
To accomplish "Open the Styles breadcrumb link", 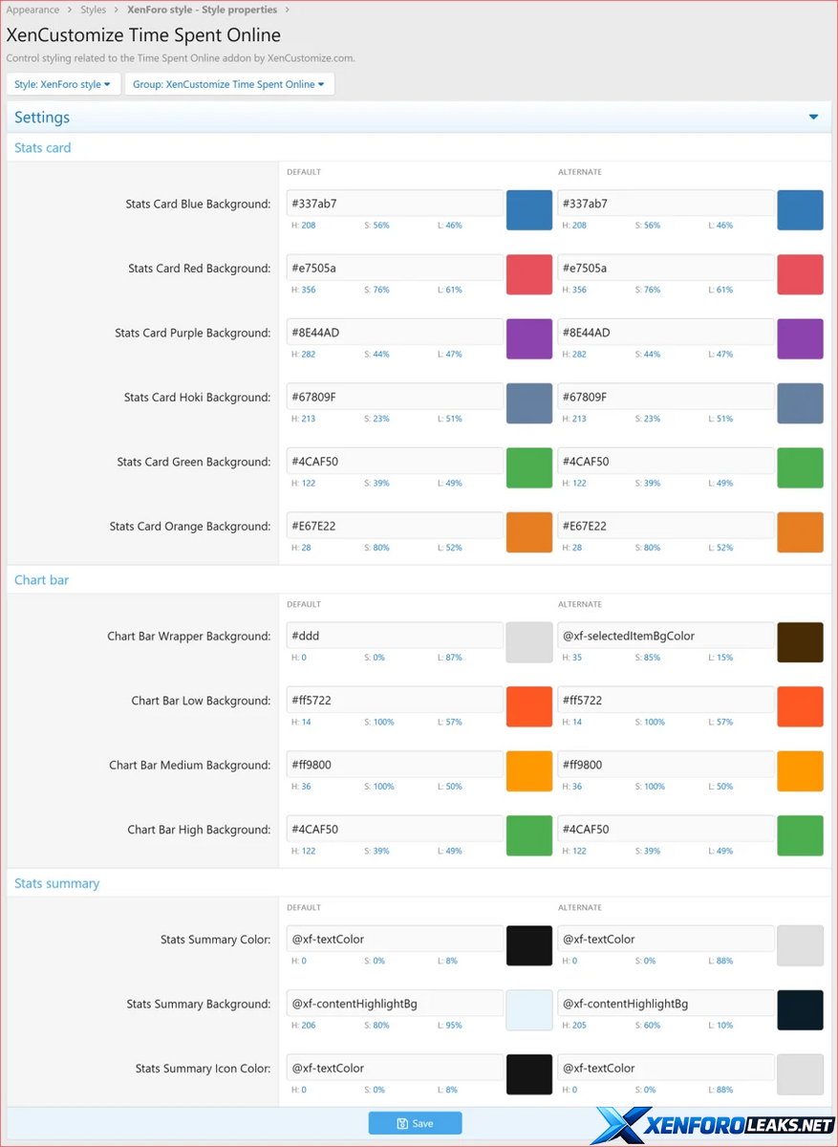I will tap(93, 10).
